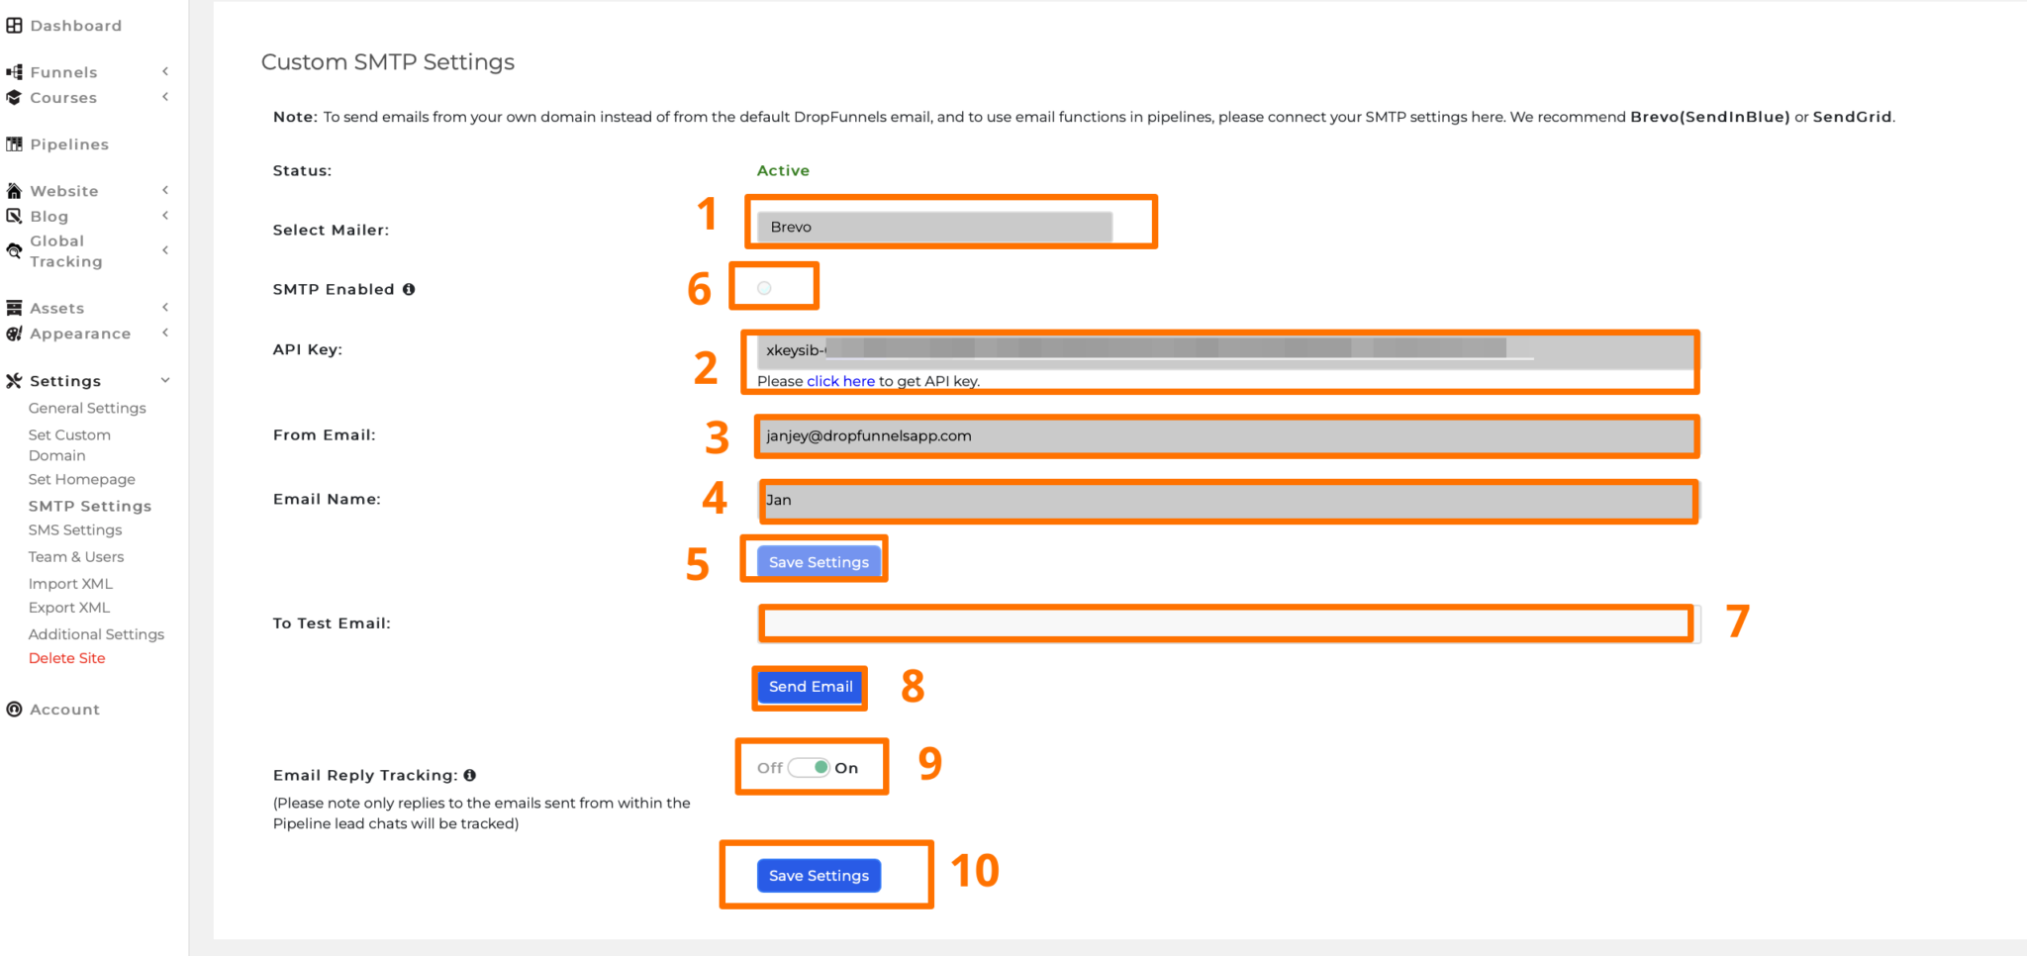Select the Settings wrench icon
Screen dimensions: 2027x956
14,380
